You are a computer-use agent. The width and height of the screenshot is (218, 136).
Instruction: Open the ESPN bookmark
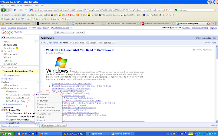coord(54,15)
